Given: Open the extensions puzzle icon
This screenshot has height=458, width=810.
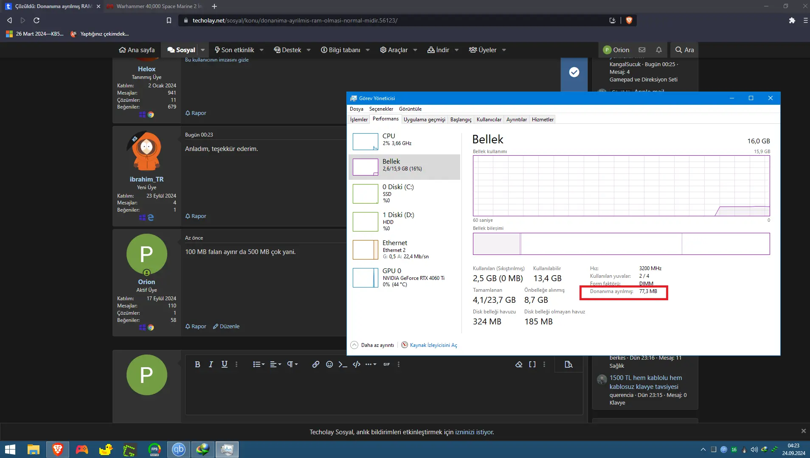Looking at the screenshot, I should pyautogui.click(x=792, y=20).
